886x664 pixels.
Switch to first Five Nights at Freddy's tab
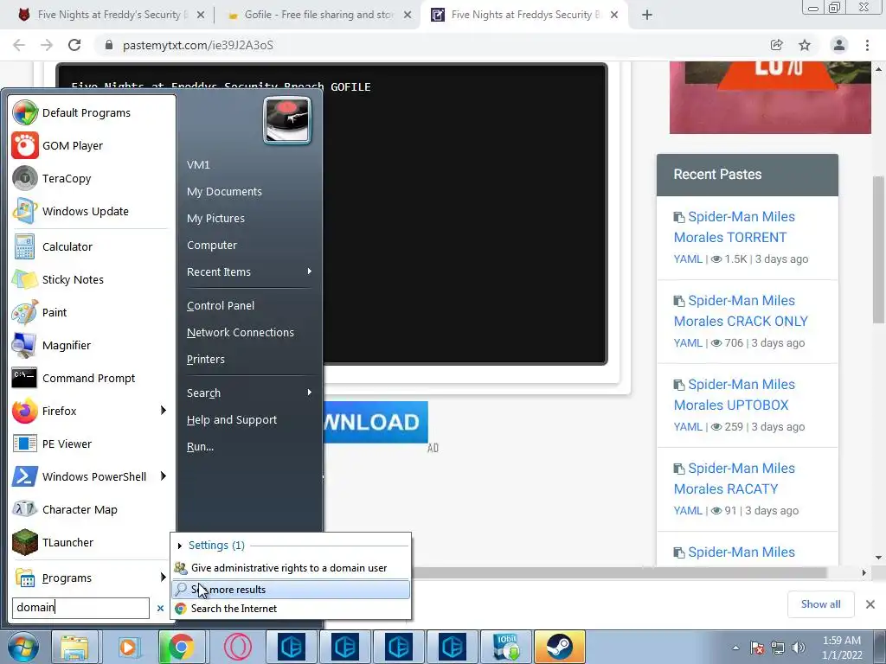coord(111,15)
